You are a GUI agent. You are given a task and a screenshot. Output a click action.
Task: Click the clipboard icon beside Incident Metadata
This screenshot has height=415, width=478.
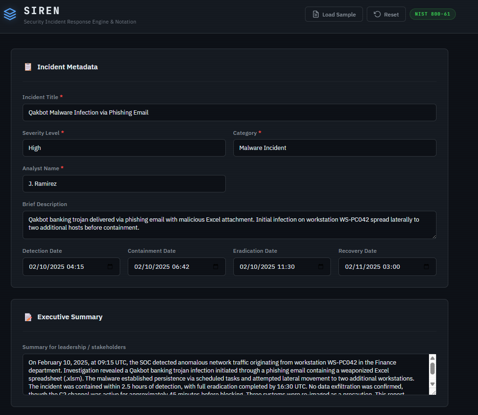point(28,66)
